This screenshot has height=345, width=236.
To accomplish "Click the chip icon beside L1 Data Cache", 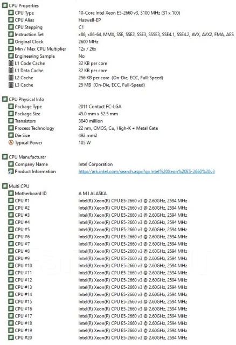I will tap(11, 71).
